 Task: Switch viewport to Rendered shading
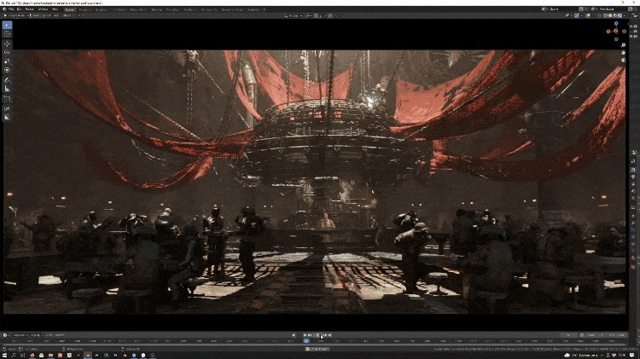pos(620,15)
